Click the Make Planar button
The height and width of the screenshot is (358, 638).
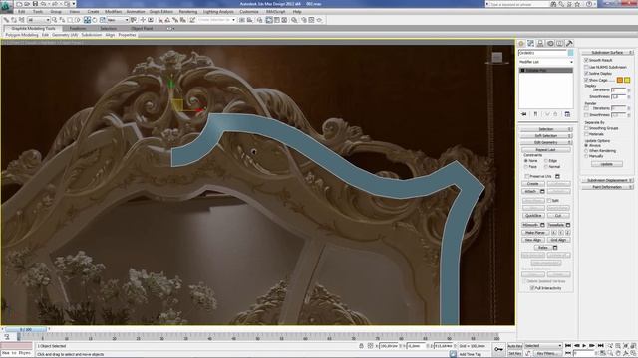tap(535, 232)
